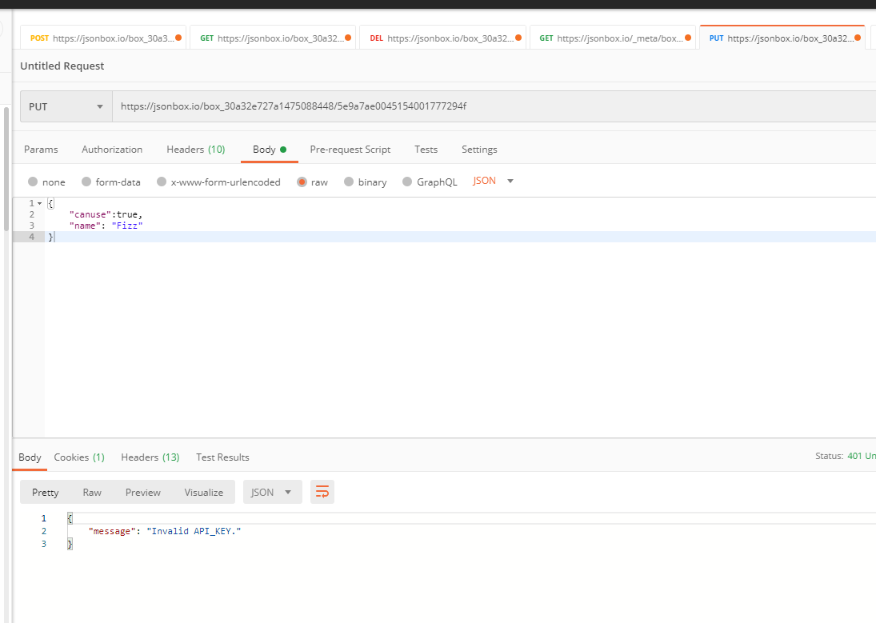The width and height of the screenshot is (876, 623).
Task: Open the PUT request method dropdown
Action: 66,106
